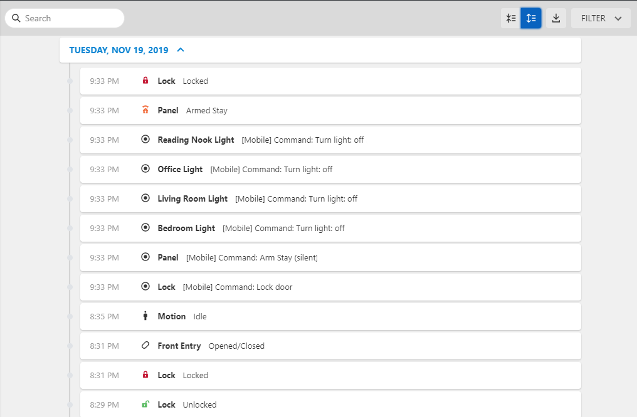Select the Bedroom Light device name

point(186,229)
